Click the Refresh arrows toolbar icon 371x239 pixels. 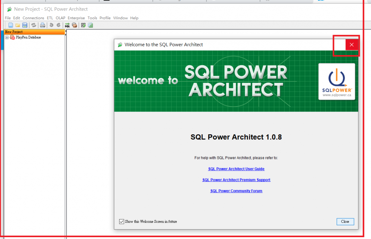pos(34,25)
